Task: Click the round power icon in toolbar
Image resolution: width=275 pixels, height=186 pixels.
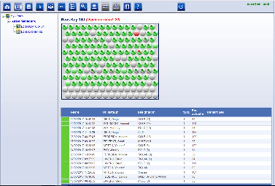Action: click(x=181, y=6)
